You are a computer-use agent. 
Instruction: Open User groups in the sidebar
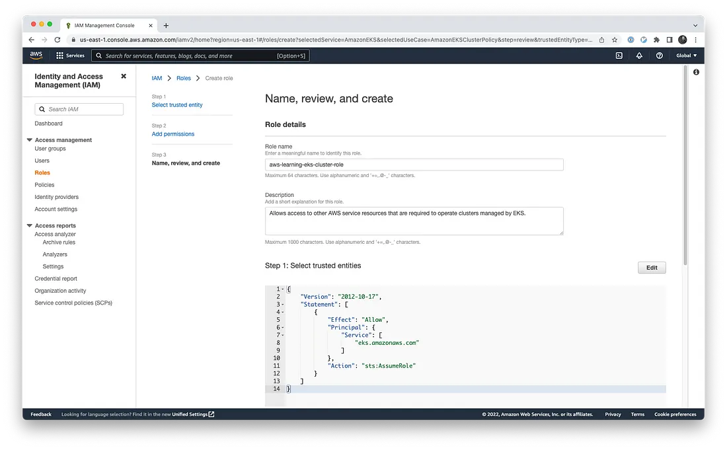50,149
